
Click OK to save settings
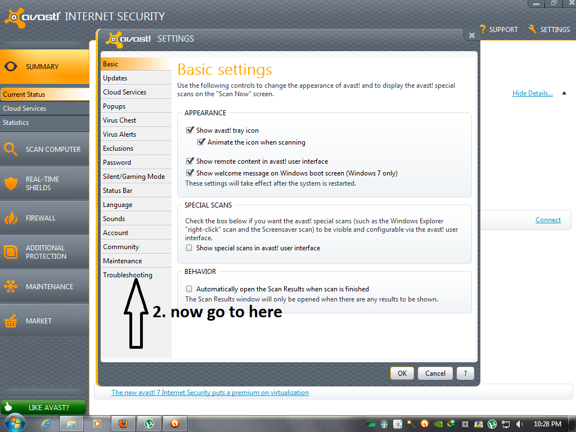coord(402,373)
